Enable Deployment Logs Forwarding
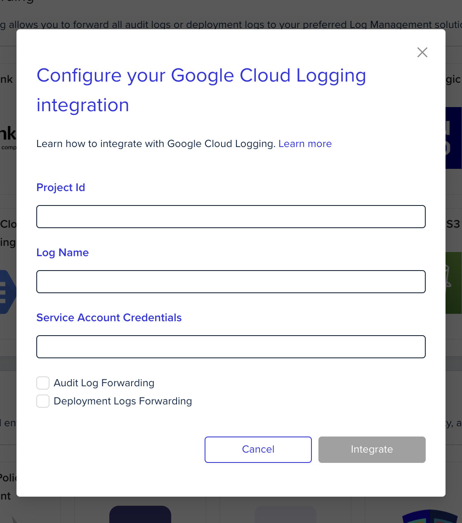The width and height of the screenshot is (462, 523). pyautogui.click(x=43, y=401)
